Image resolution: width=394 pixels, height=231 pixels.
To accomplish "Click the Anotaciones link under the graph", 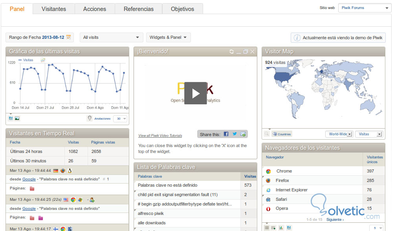I will pyautogui.click(x=102, y=118).
